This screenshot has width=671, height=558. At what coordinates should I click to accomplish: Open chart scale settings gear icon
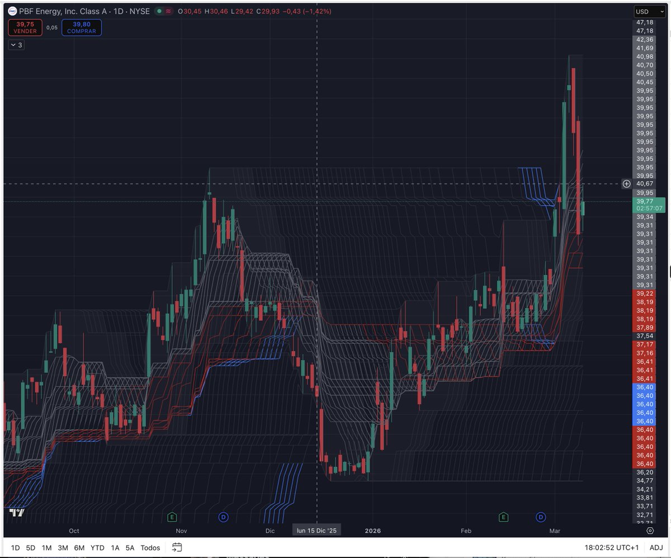pyautogui.click(x=650, y=531)
